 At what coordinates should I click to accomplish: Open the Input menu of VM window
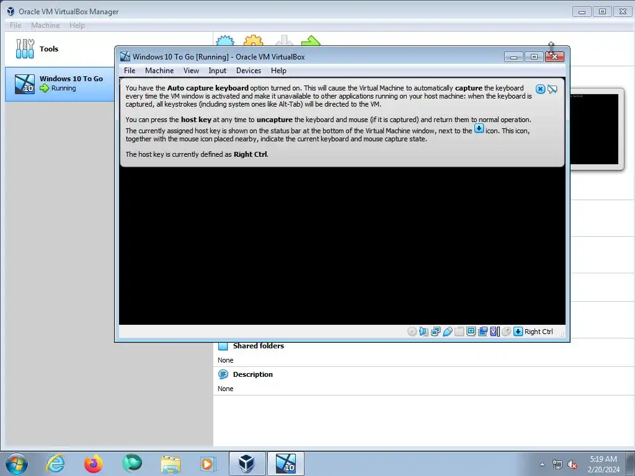[218, 71]
